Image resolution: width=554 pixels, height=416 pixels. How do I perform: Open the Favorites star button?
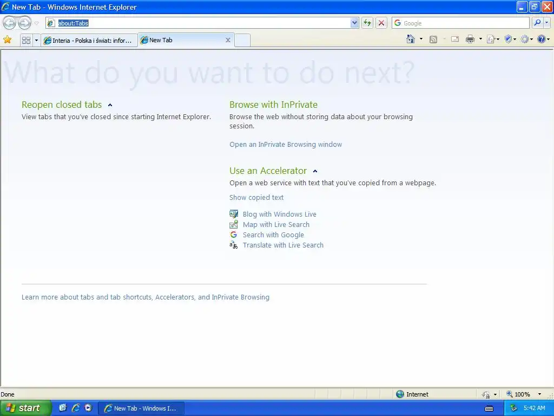[x=7, y=40]
